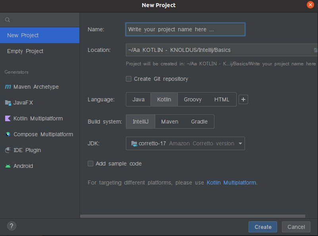
Task: Tick the Add sample code checkbox
Action: coord(91,164)
